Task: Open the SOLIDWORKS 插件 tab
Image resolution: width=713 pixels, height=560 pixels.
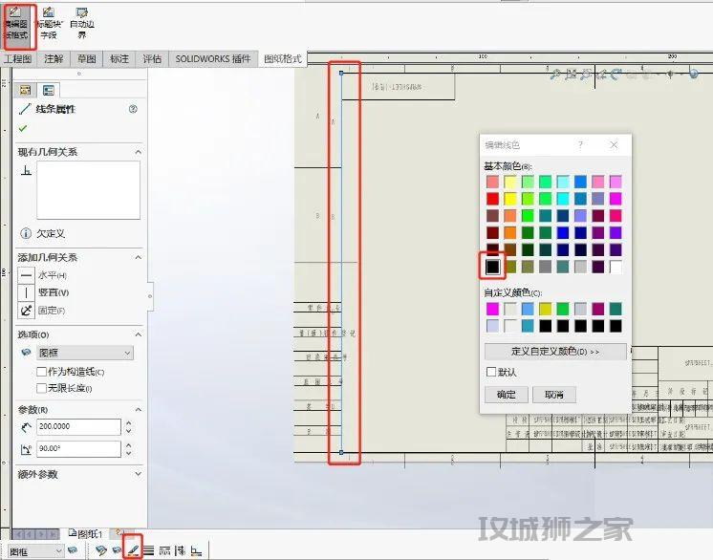Action: click(x=213, y=59)
